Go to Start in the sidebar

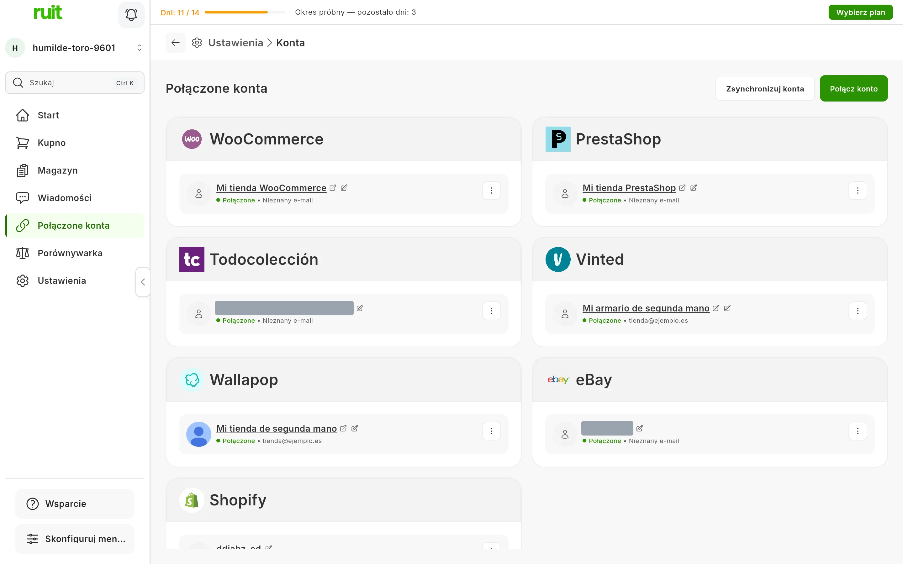(x=75, y=115)
